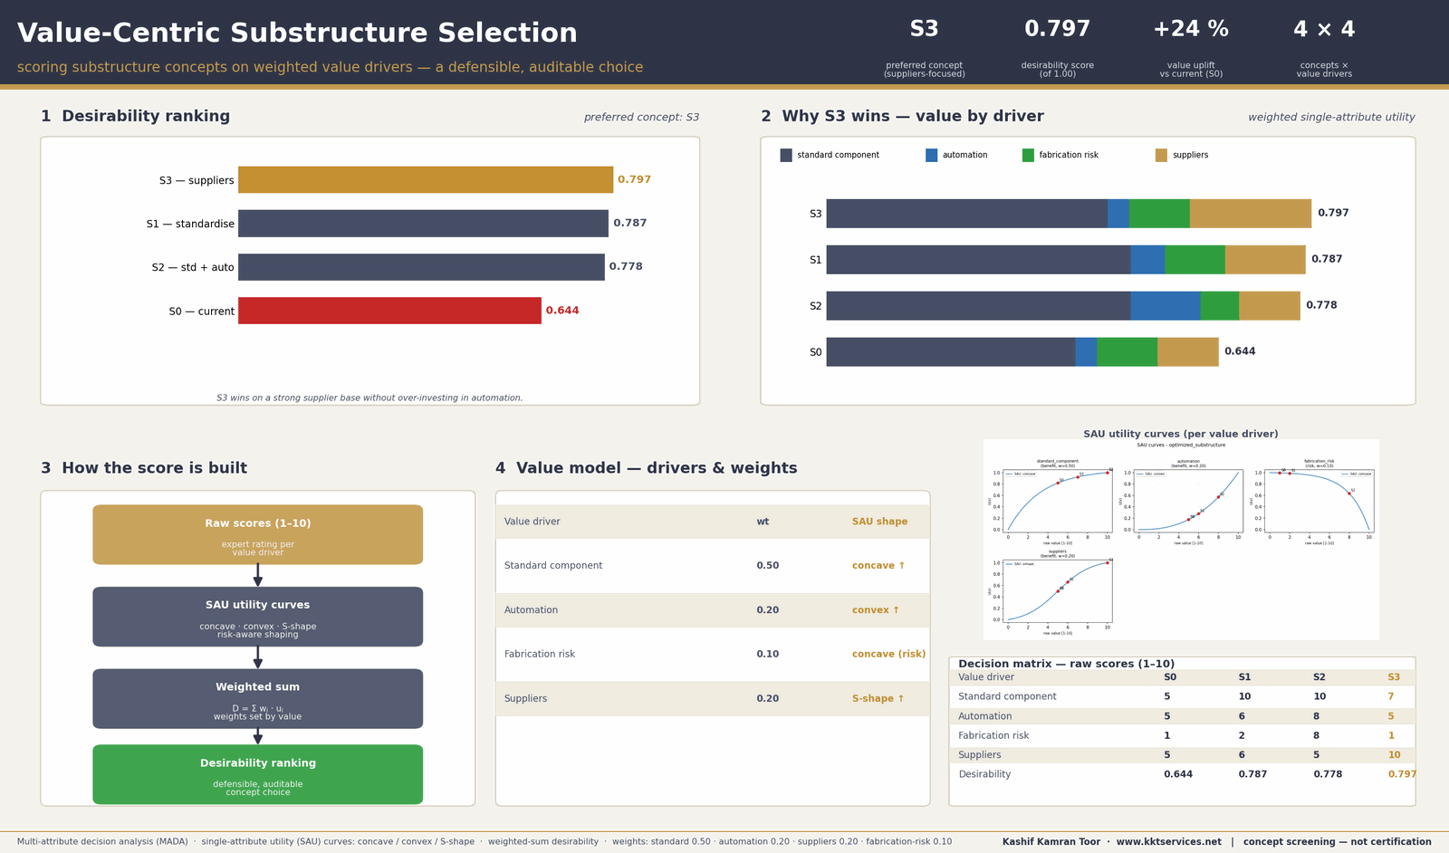Click the 'Decision matrix — raw scores (1–10)' title
This screenshot has height=853, width=1449.
click(1067, 664)
